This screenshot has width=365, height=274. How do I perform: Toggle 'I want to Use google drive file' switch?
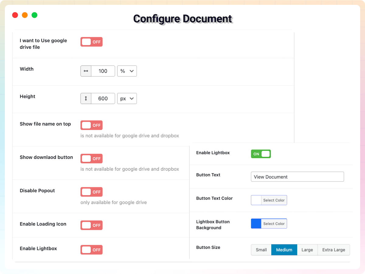click(92, 42)
